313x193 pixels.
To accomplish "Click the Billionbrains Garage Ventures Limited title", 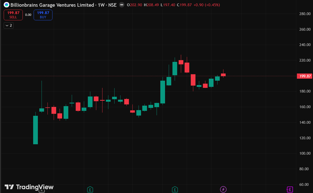I will [52, 5].
